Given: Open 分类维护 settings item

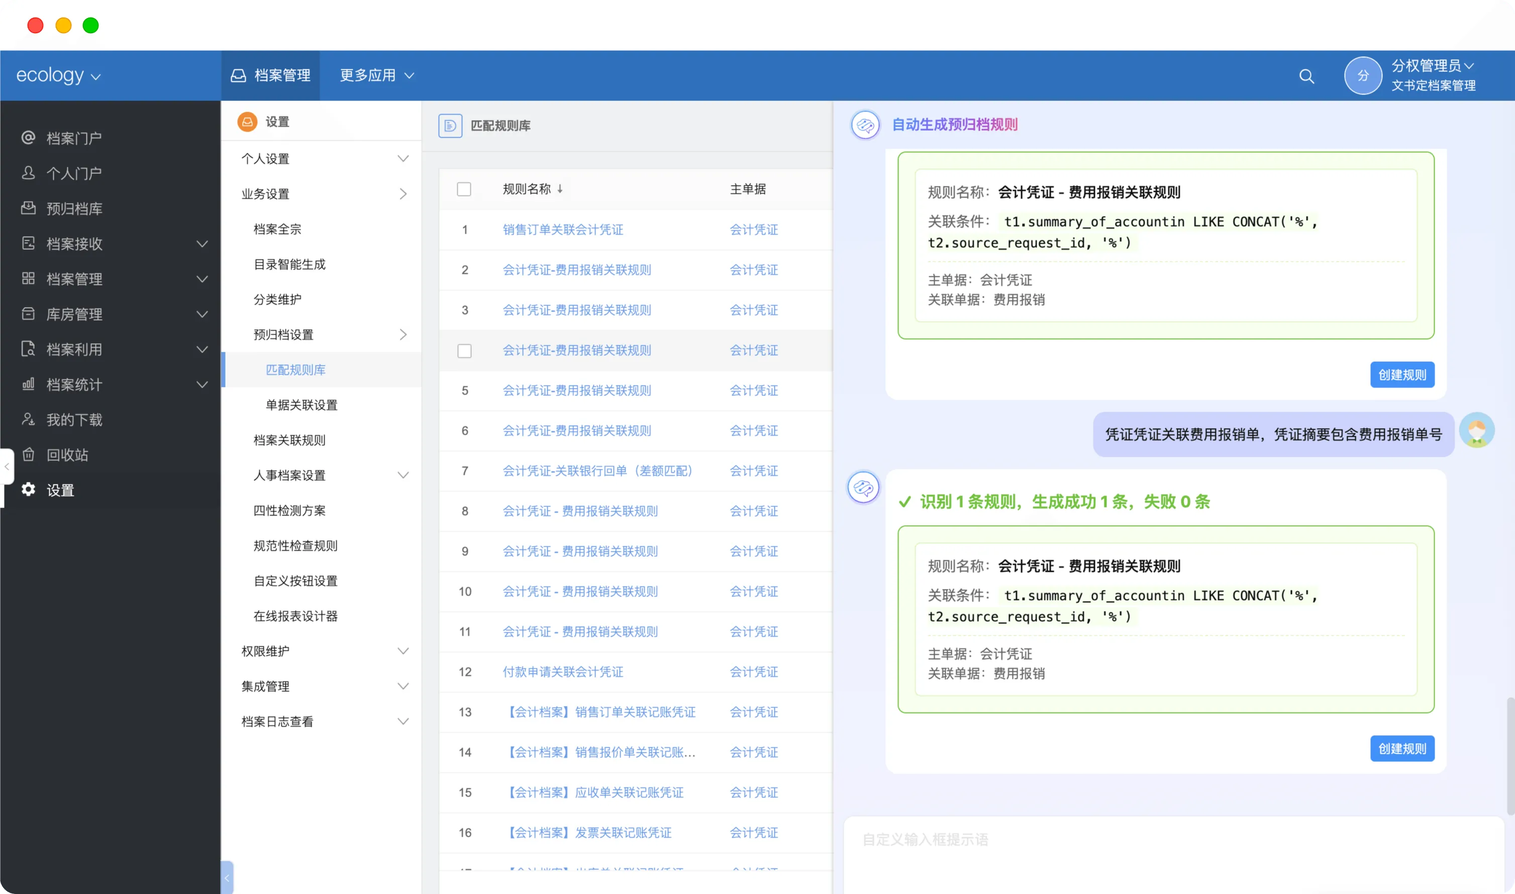Looking at the screenshot, I should pyautogui.click(x=277, y=300).
